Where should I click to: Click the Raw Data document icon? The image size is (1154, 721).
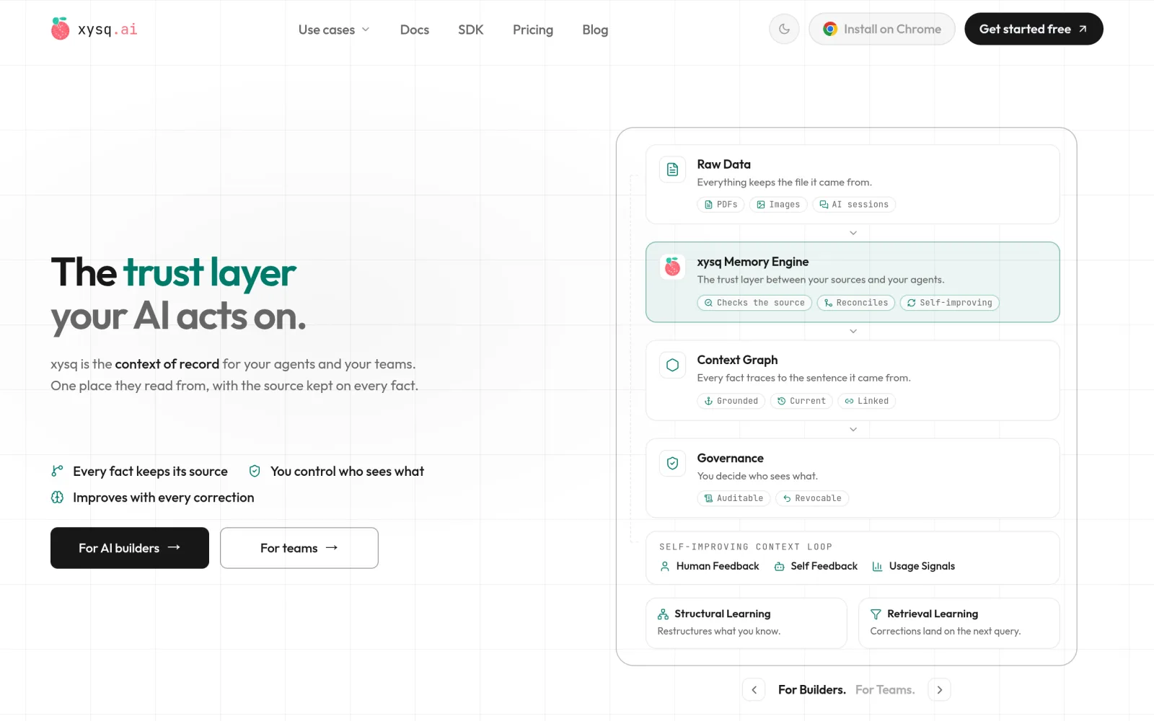(672, 169)
